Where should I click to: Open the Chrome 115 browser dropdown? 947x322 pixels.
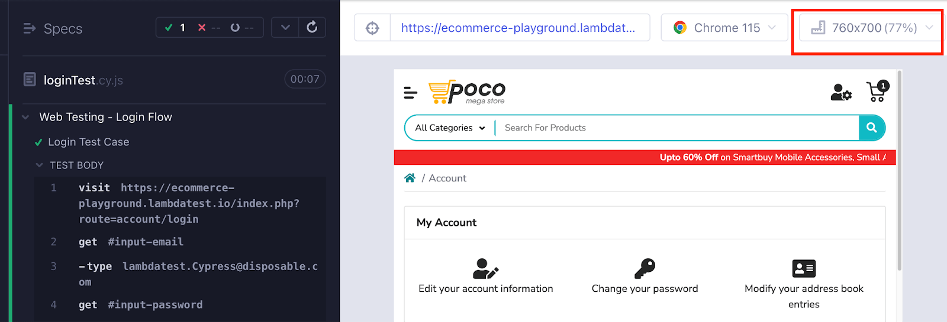coord(724,28)
